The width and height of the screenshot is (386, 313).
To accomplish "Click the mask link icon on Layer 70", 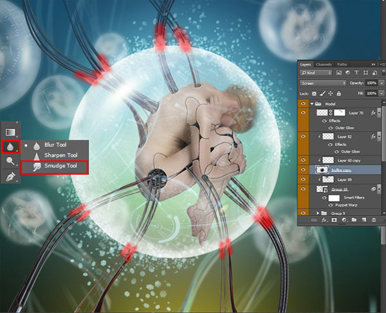I will click(x=331, y=112).
